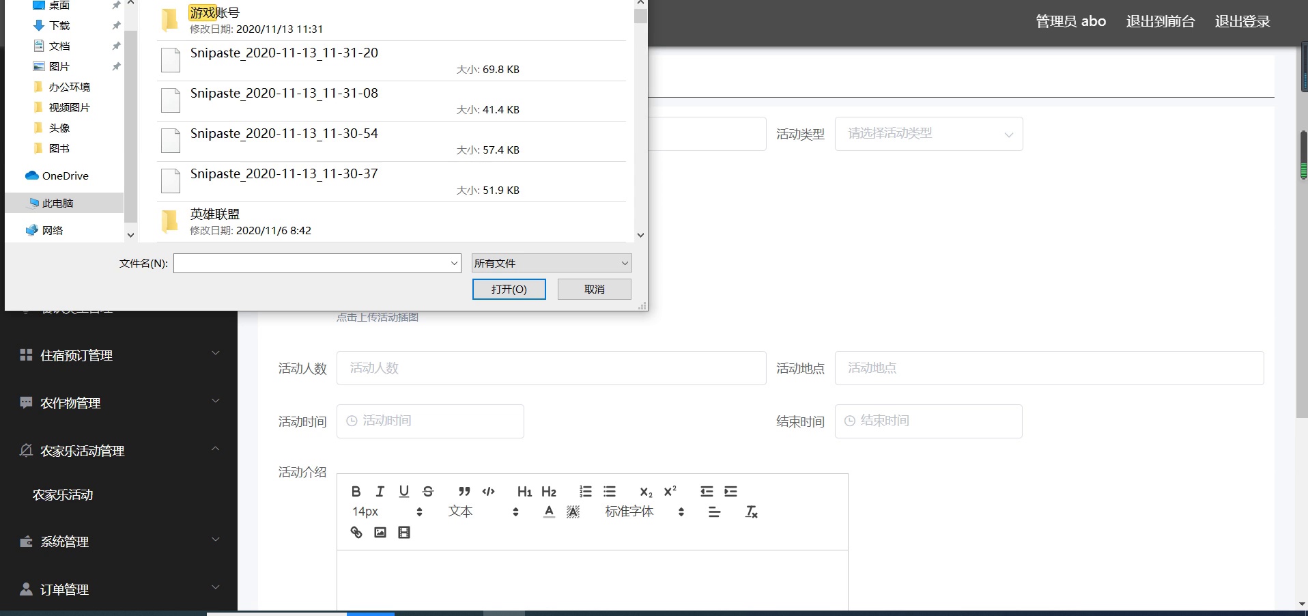This screenshot has height=616, width=1308.
Task: Expand 住宿预订管理 sidebar menu
Action: point(119,355)
